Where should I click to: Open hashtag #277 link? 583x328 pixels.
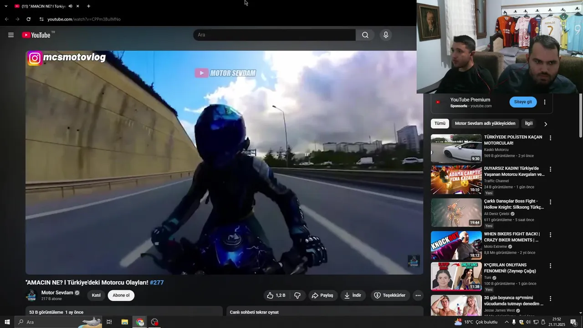pyautogui.click(x=157, y=282)
